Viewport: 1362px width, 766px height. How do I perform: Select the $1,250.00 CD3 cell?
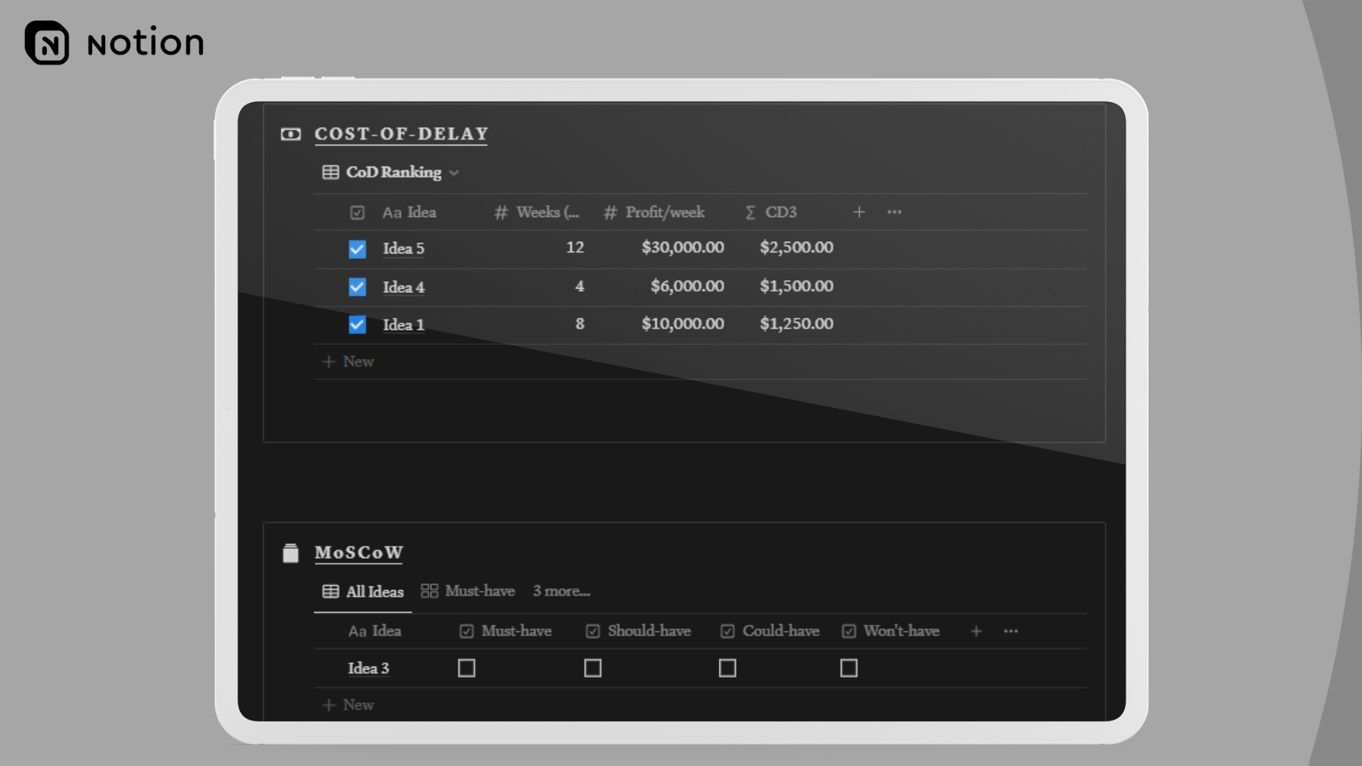[796, 324]
